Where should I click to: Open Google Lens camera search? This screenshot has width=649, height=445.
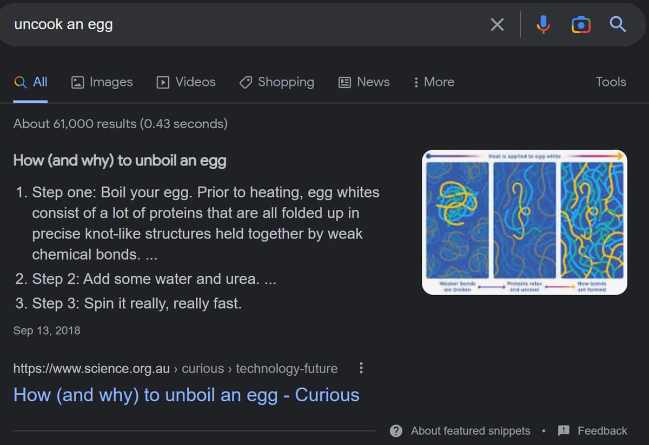point(580,24)
